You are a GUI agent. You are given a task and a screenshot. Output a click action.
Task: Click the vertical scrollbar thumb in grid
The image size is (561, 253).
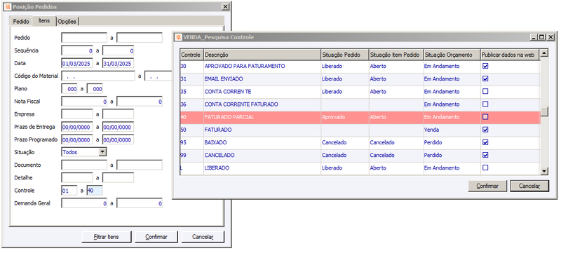coord(544,111)
